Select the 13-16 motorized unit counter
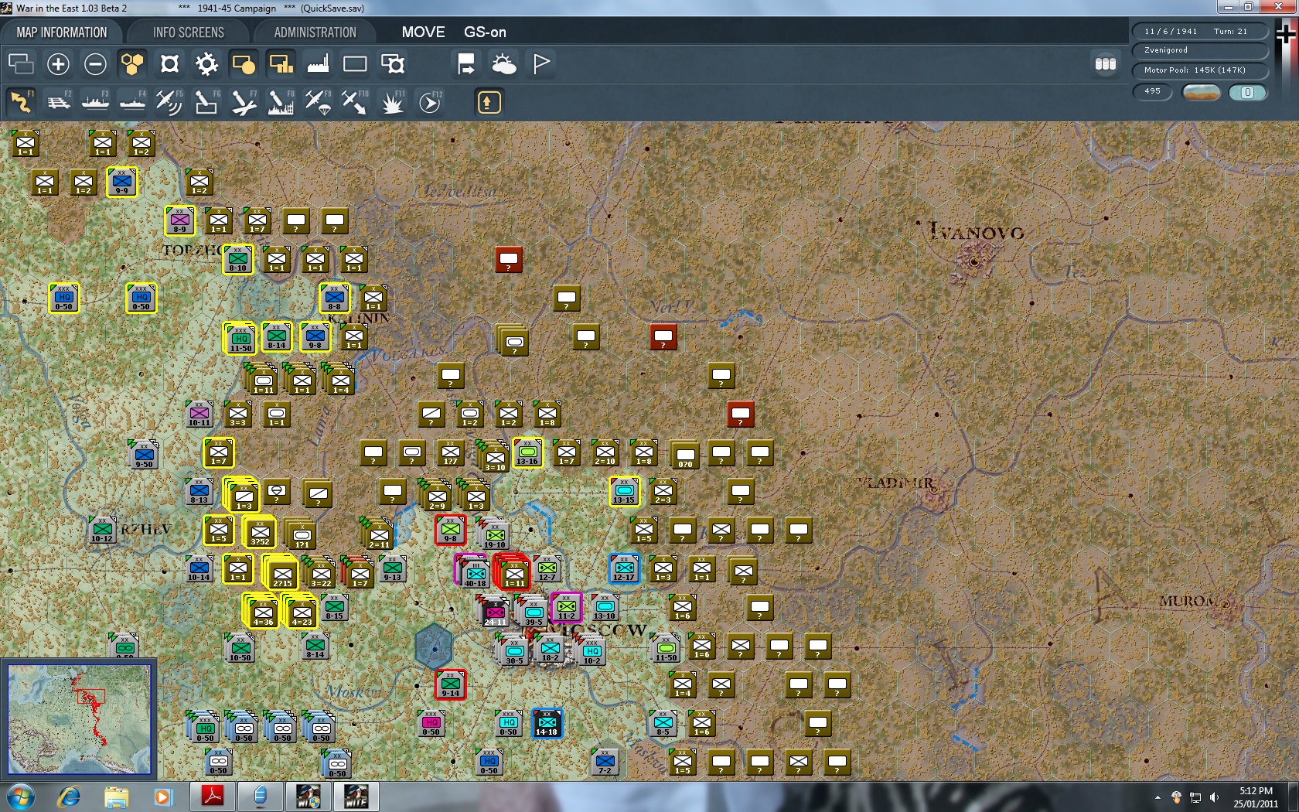The width and height of the screenshot is (1299, 812). coord(528,452)
